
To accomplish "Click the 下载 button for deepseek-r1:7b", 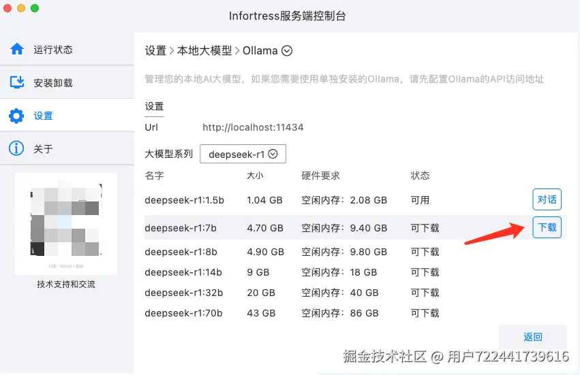I will 547,227.
